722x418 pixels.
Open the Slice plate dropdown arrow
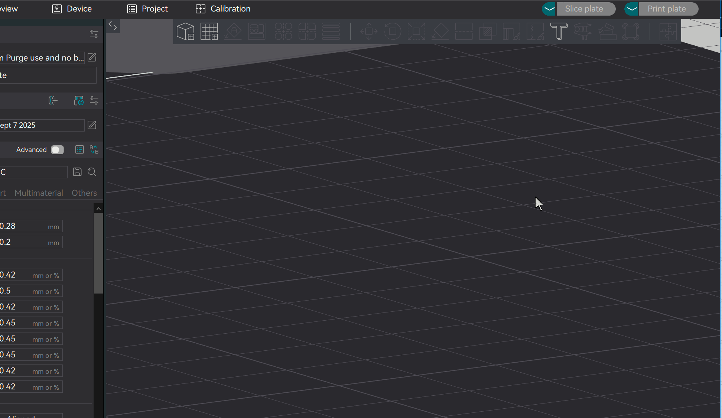[x=549, y=9]
